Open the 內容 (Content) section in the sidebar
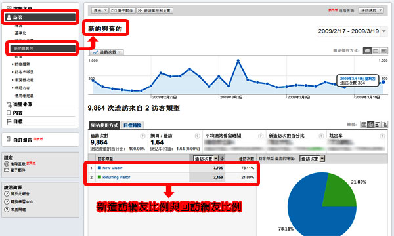394x236 pixels. click(x=18, y=113)
